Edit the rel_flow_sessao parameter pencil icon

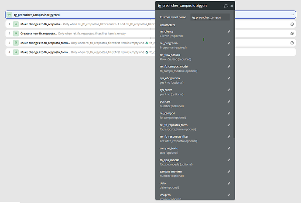[229, 55]
